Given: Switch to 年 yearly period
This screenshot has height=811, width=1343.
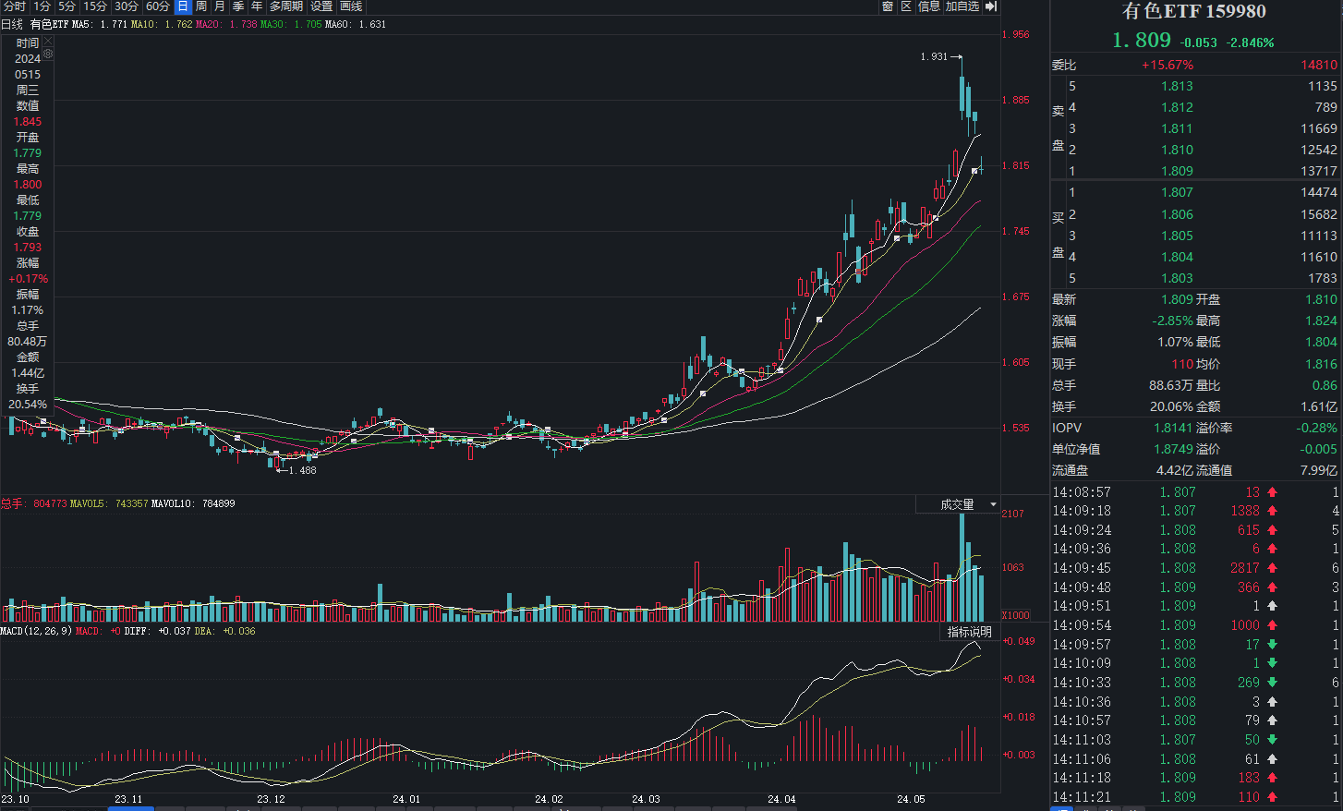Looking at the screenshot, I should coord(257,6).
